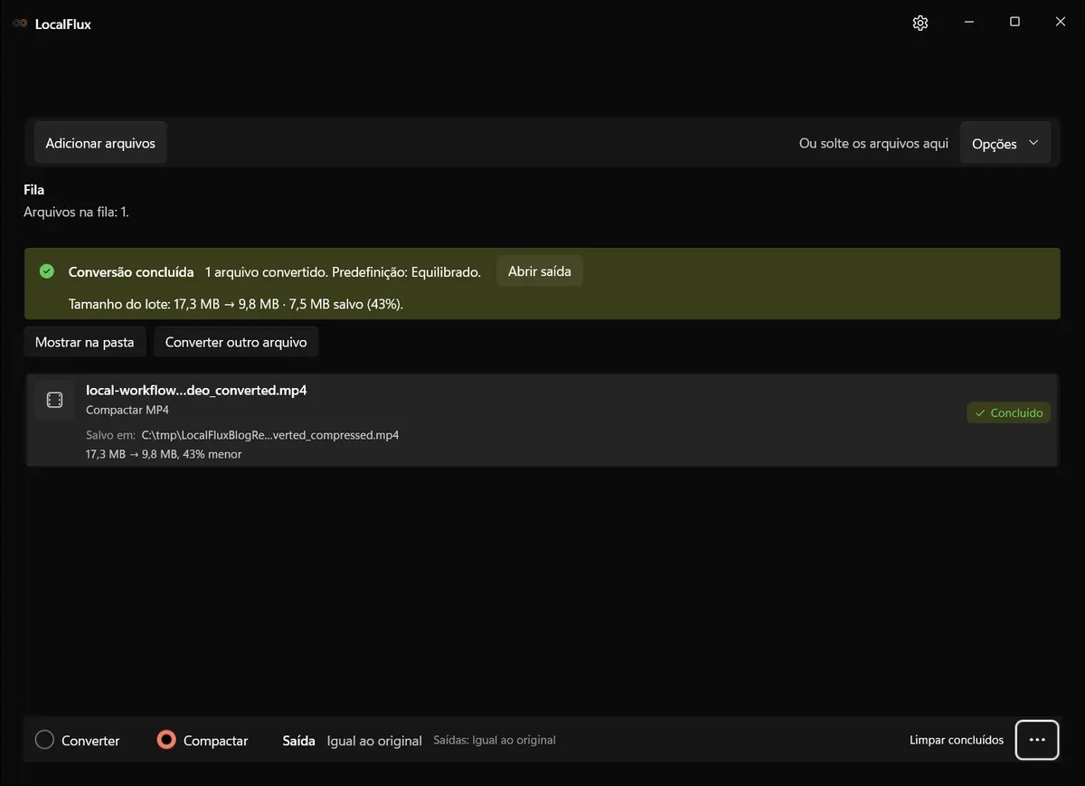Click the Saídas: Igual ao original label

click(x=495, y=740)
